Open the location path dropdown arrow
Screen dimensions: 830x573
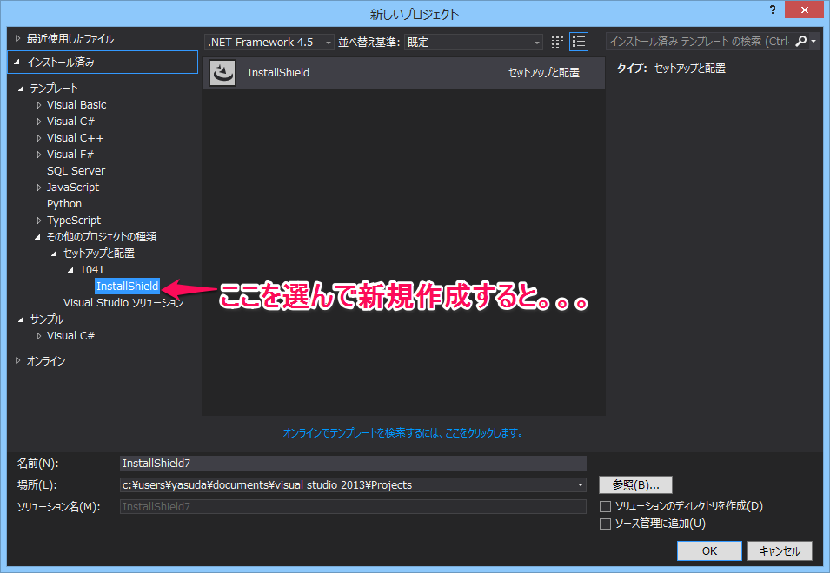581,484
